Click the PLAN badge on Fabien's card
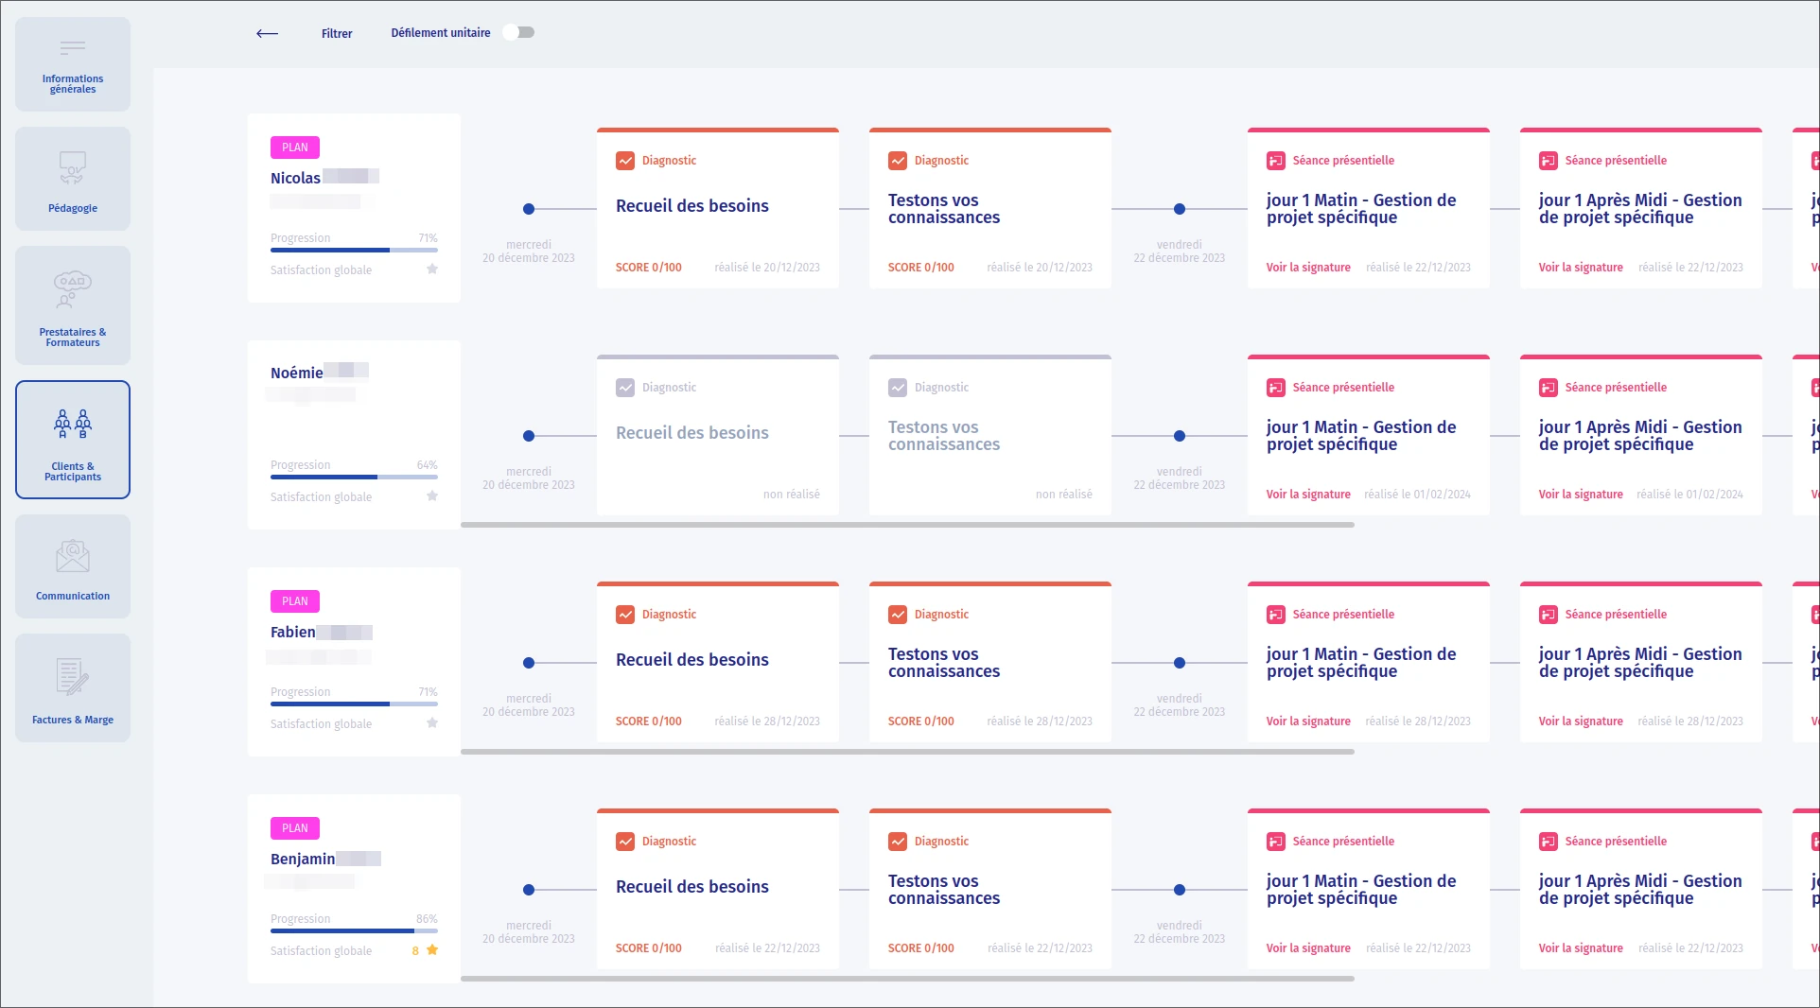The image size is (1820, 1008). tap(295, 601)
